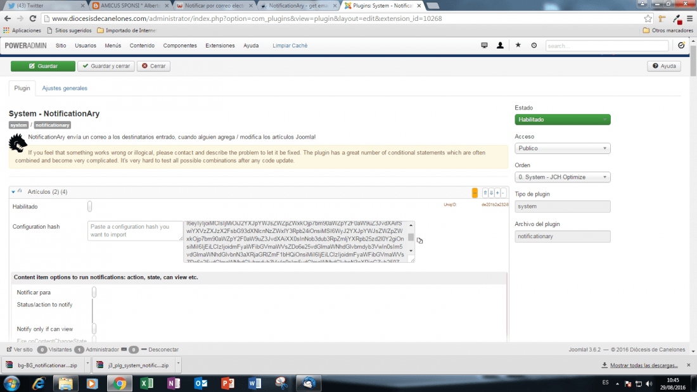697x392 pixels.
Task: Go back to the previous page
Action: click(8, 18)
